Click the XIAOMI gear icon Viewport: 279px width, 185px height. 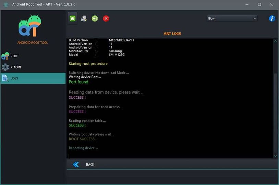tap(5, 67)
